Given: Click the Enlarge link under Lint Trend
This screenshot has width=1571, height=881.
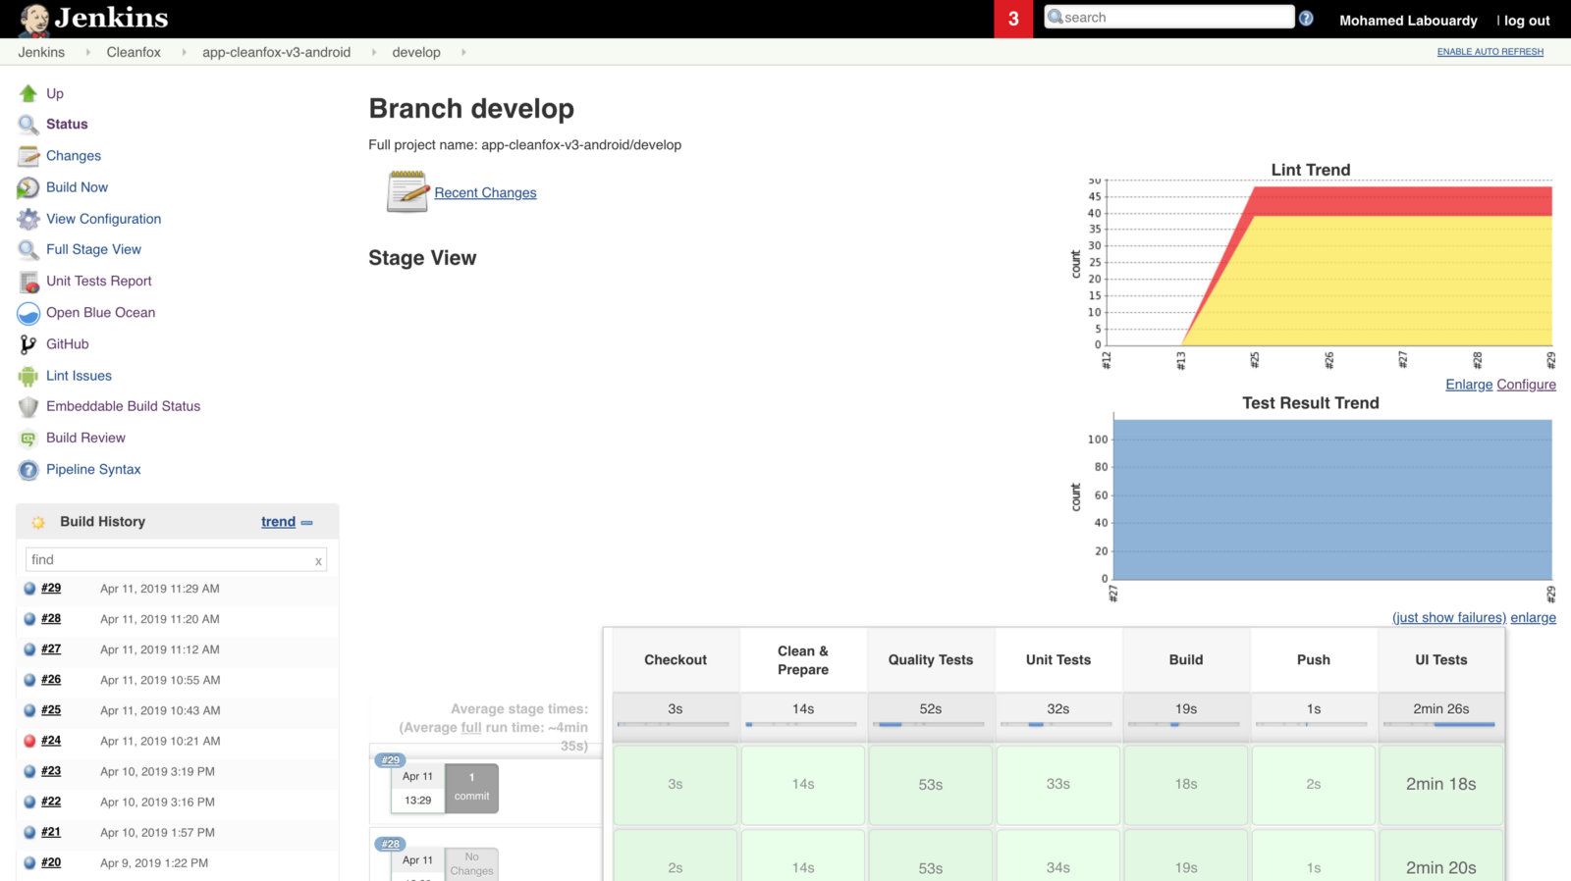Looking at the screenshot, I should (1469, 385).
